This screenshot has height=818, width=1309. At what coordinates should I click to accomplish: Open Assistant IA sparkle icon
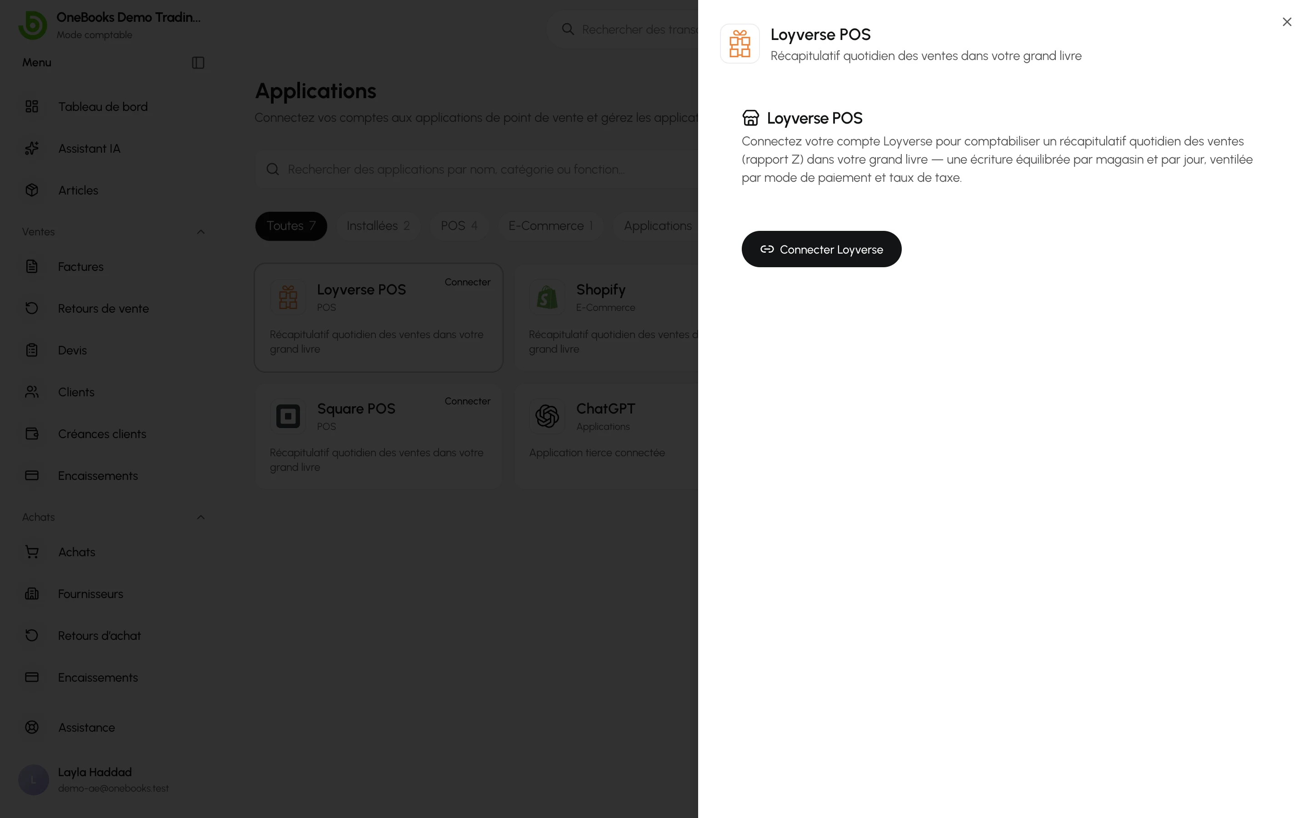pos(32,148)
